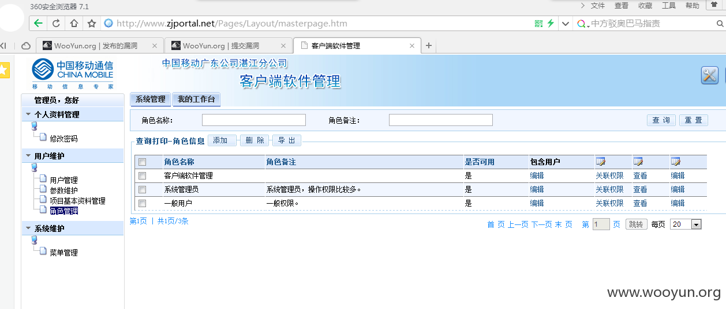Click the search magnifier icon
Viewport: 726px width, 309px height.
pyautogui.click(x=720, y=24)
